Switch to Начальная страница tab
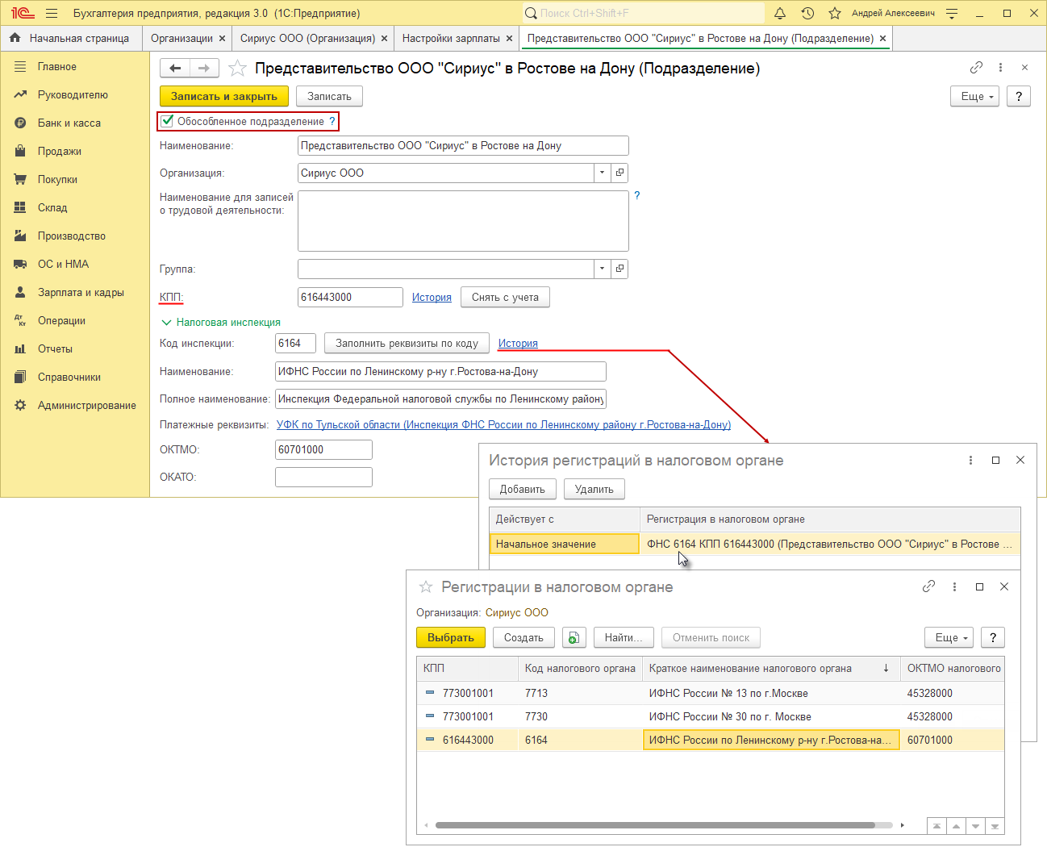The image size is (1047, 847). coord(70,38)
